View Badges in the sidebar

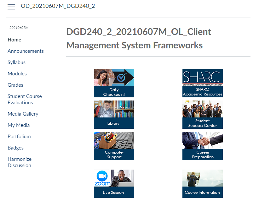pos(15,148)
